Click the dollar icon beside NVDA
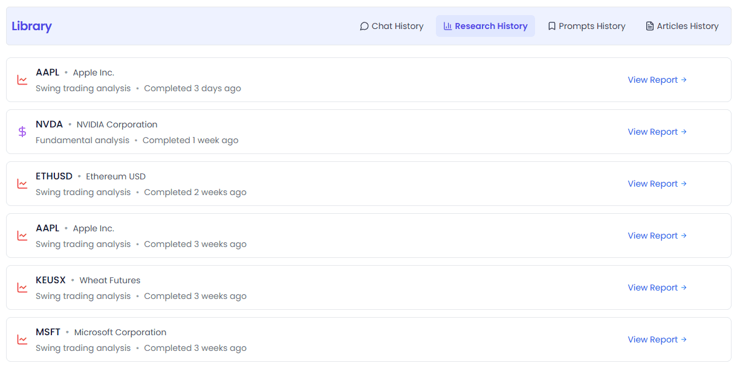This screenshot has width=740, height=366. tap(22, 132)
